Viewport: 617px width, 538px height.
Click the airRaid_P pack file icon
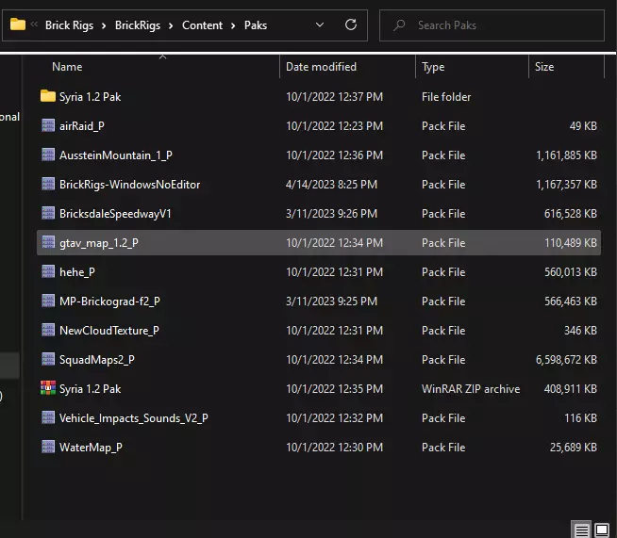tap(48, 126)
